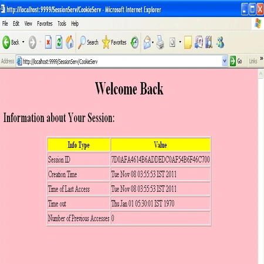Click Number of Previous Accesses label

(x=79, y=218)
